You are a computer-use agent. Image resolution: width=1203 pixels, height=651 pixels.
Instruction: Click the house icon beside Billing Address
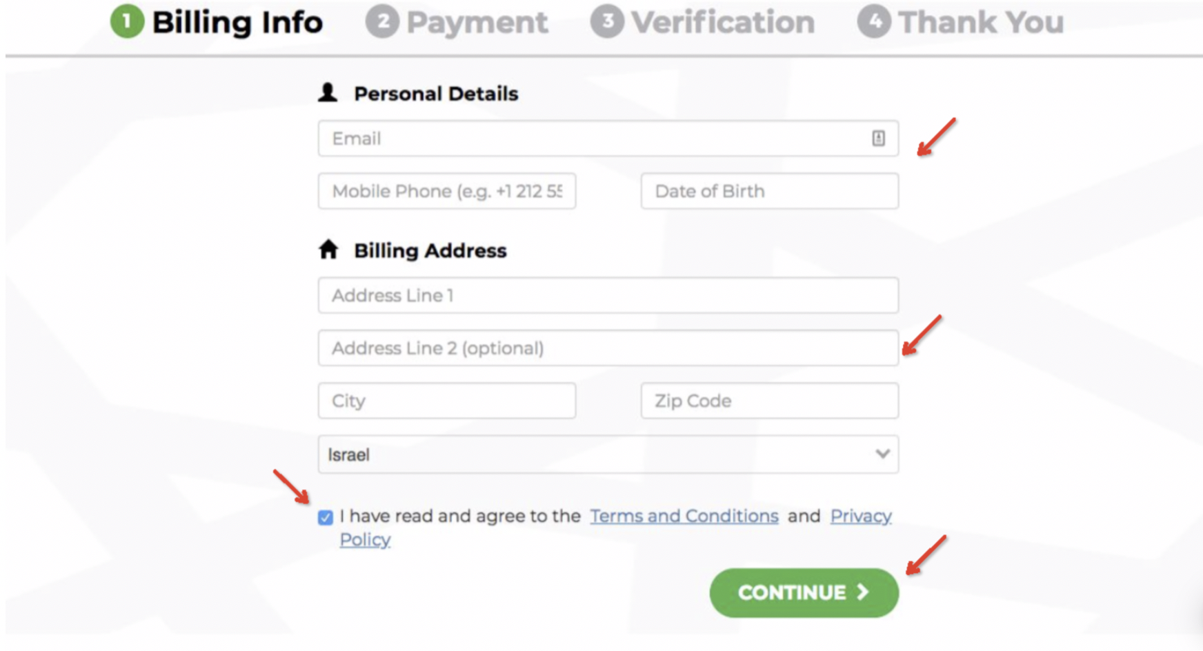coord(328,249)
